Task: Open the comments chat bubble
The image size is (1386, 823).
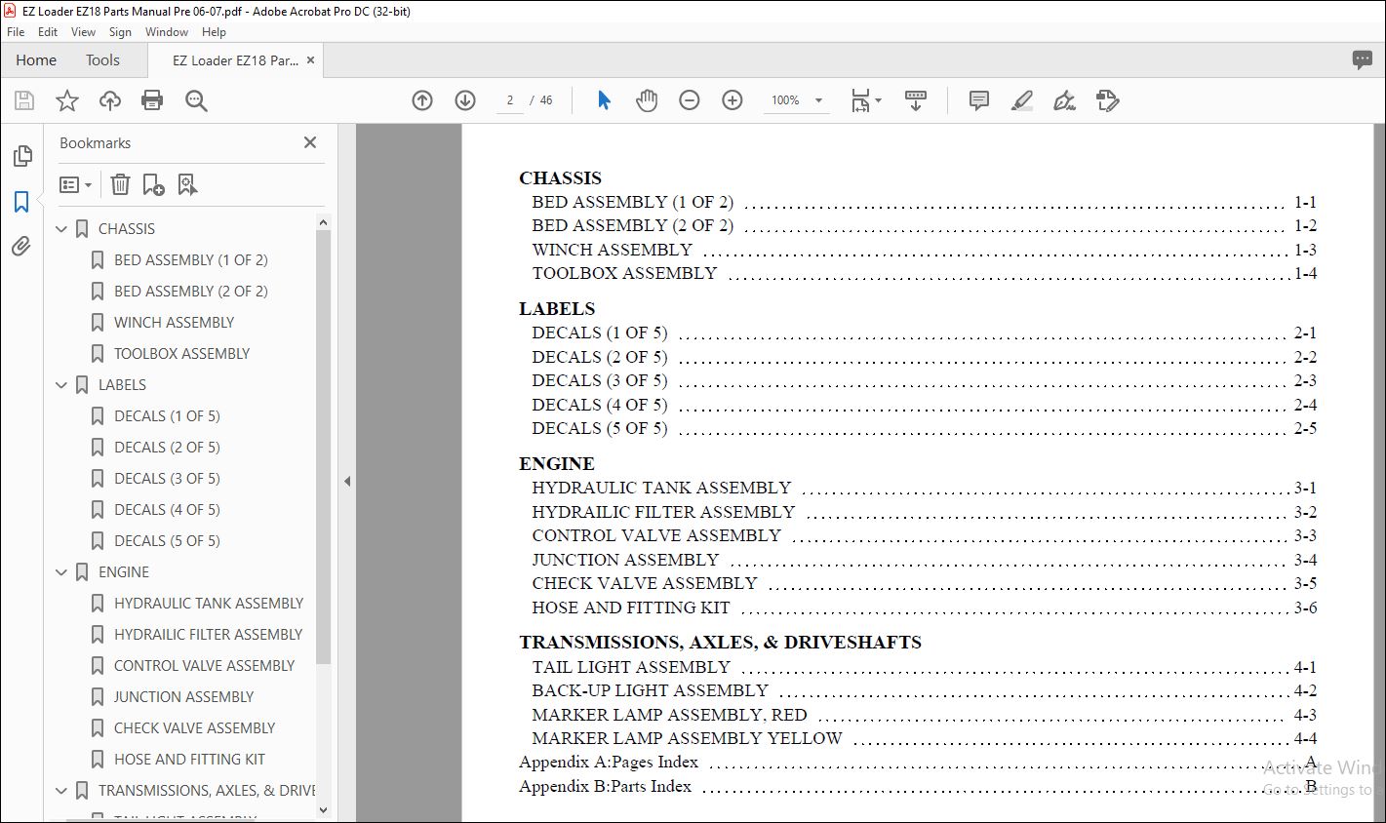Action: (1363, 60)
